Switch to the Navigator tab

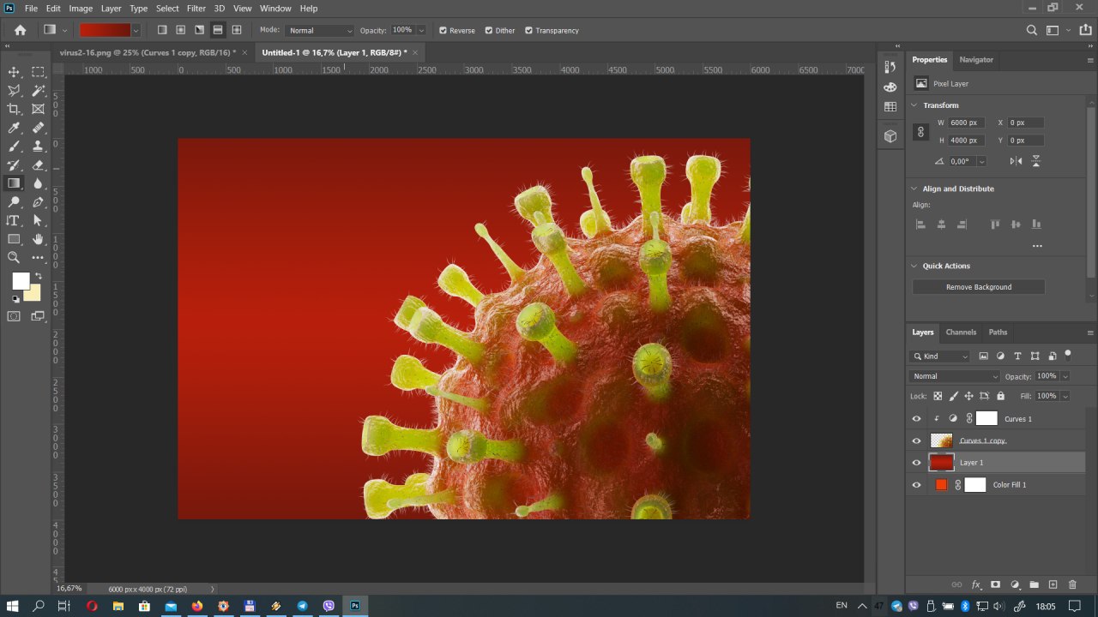[976, 60]
